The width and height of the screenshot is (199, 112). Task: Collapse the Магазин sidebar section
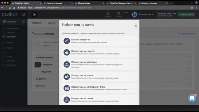(x=24, y=22)
